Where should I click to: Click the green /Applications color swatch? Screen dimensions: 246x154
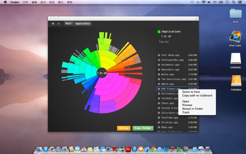159,31
